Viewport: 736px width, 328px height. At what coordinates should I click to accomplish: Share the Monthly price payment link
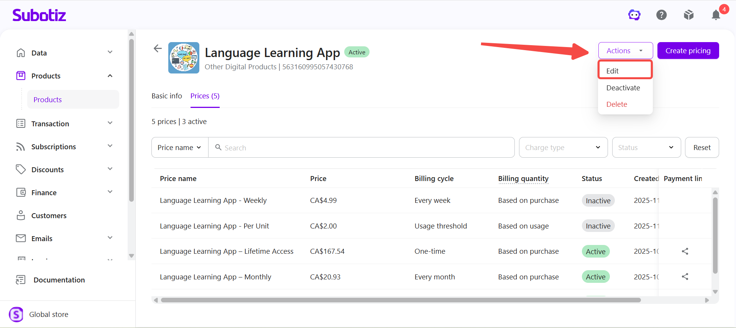685,276
